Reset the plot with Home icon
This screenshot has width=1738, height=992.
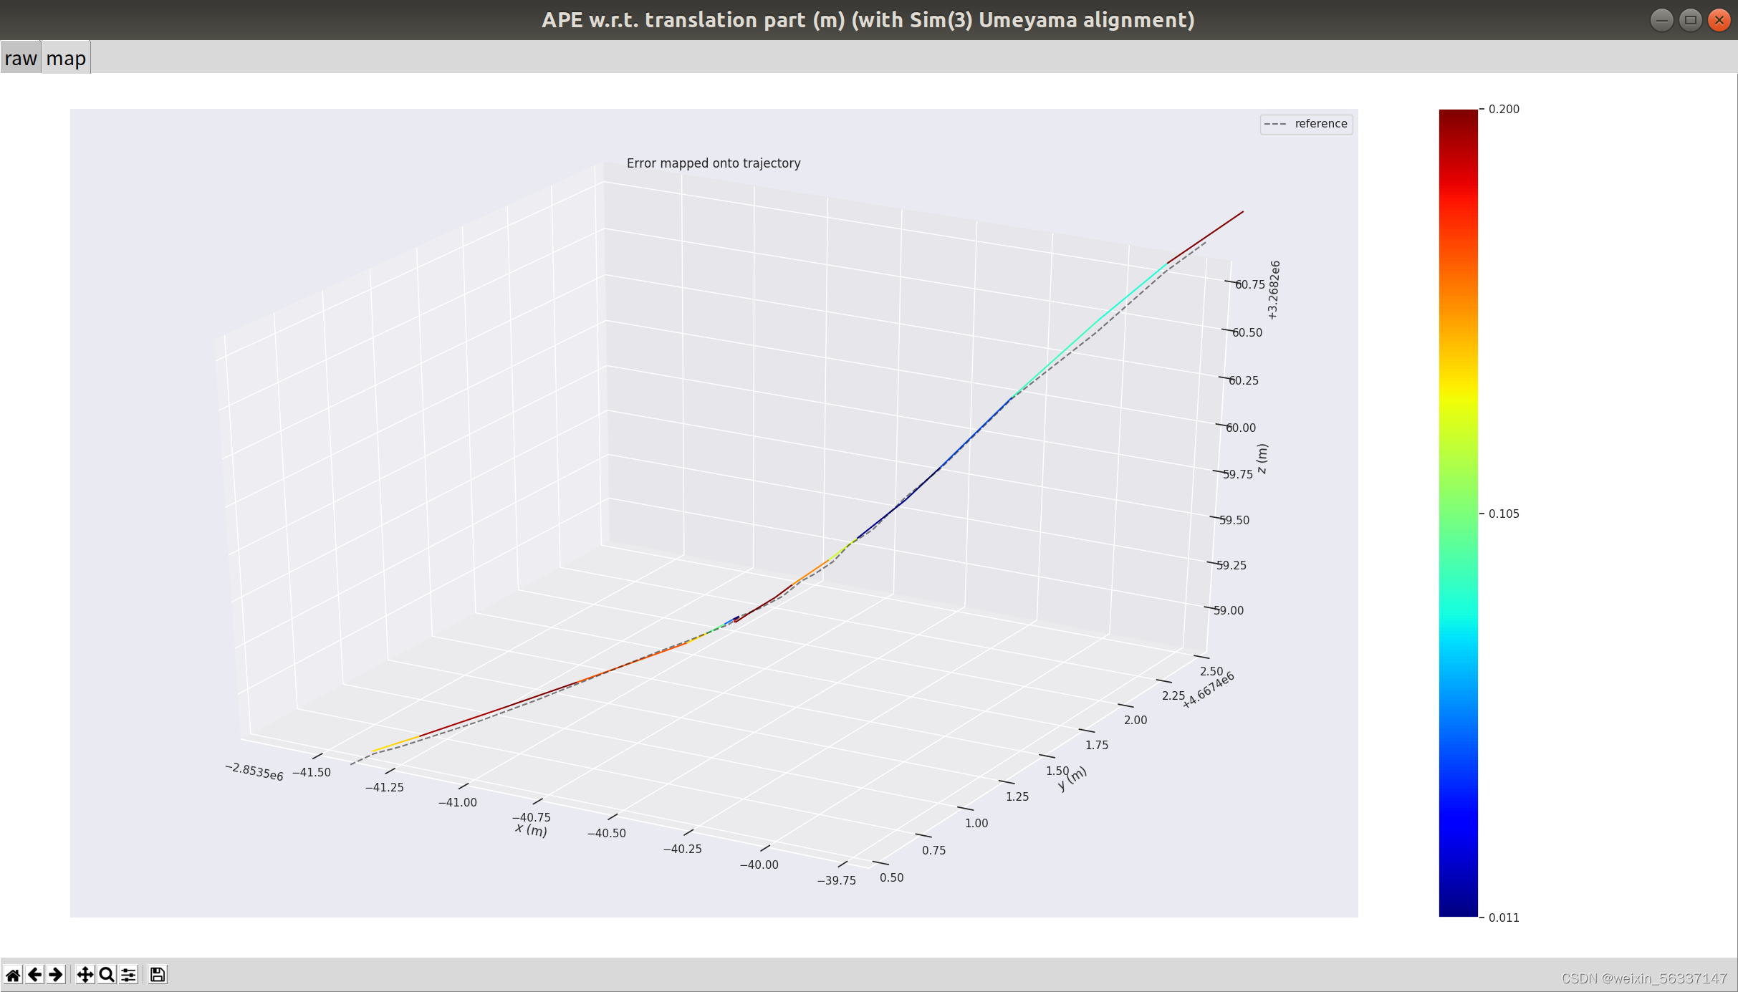(x=13, y=975)
